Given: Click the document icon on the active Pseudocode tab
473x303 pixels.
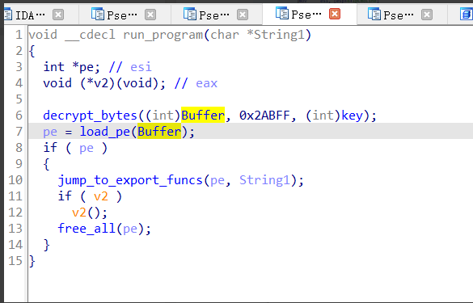Looking at the screenshot, I should (x=282, y=13).
